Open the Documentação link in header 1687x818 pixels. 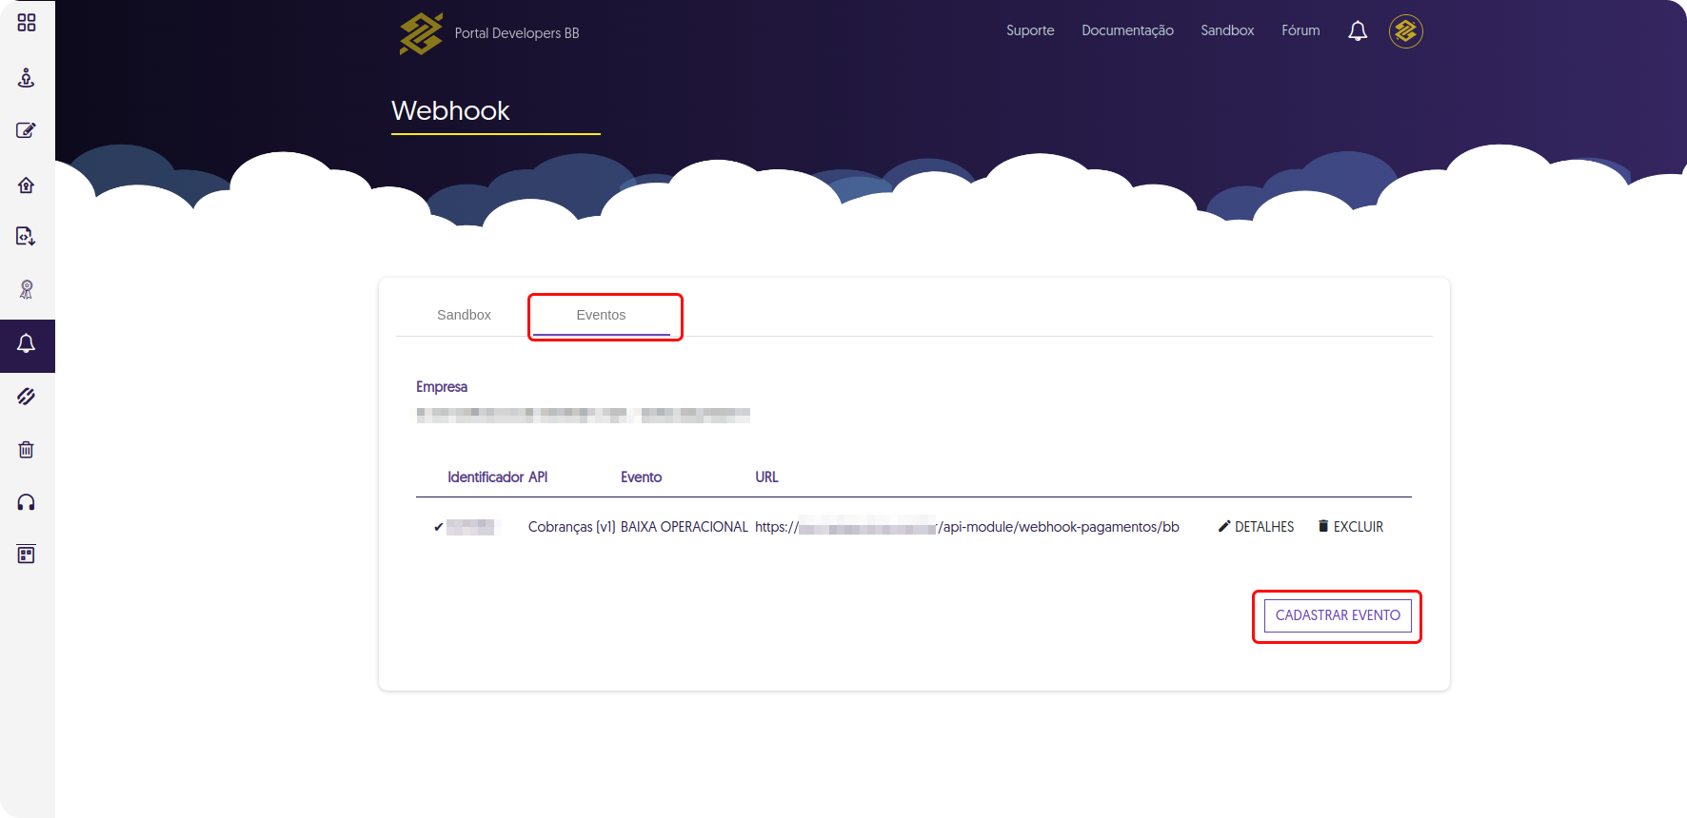coord(1127,30)
